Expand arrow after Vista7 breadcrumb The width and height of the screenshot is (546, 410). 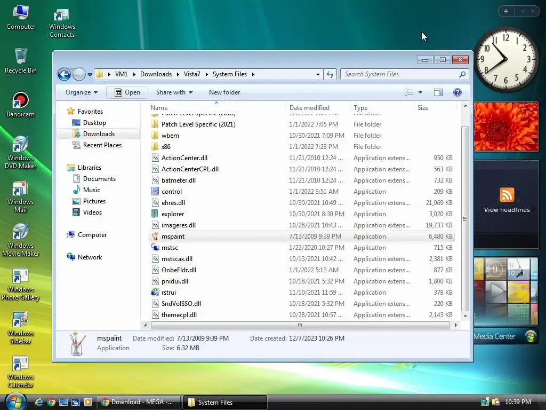[x=206, y=74]
